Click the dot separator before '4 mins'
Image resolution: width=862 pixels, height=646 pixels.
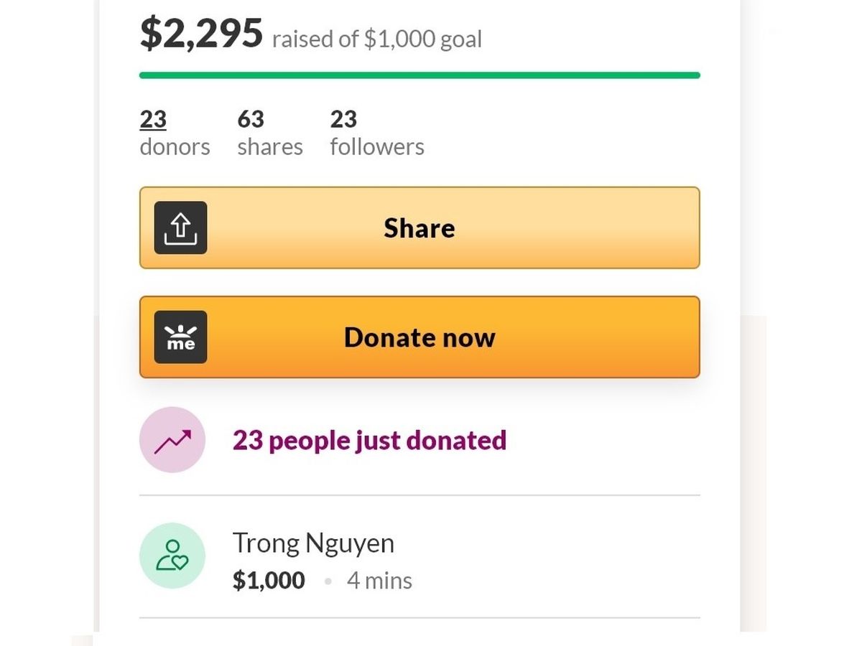coord(328,581)
